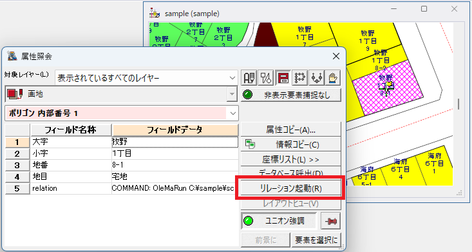Click the arc nodes with arrows icon
The image size is (472, 252).
317,78
